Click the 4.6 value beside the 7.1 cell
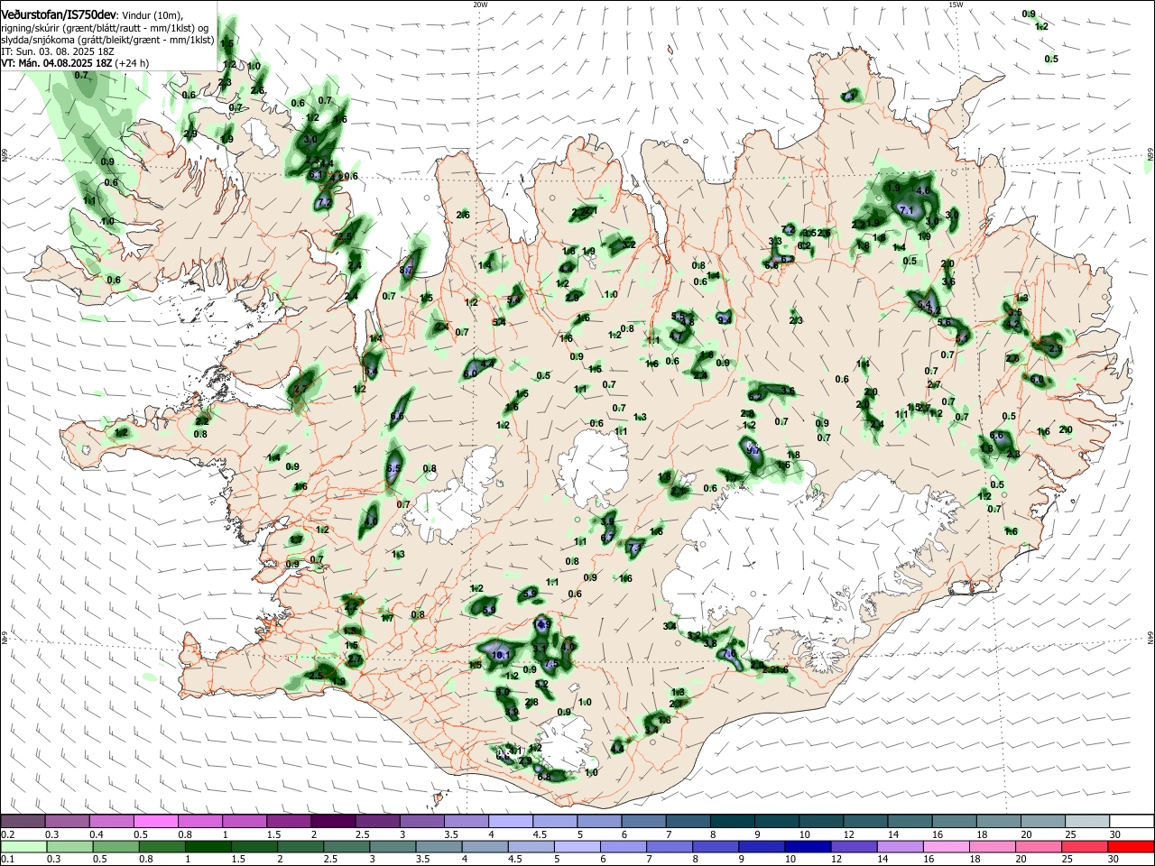Image resolution: width=1155 pixels, height=866 pixels. pyautogui.click(x=923, y=191)
